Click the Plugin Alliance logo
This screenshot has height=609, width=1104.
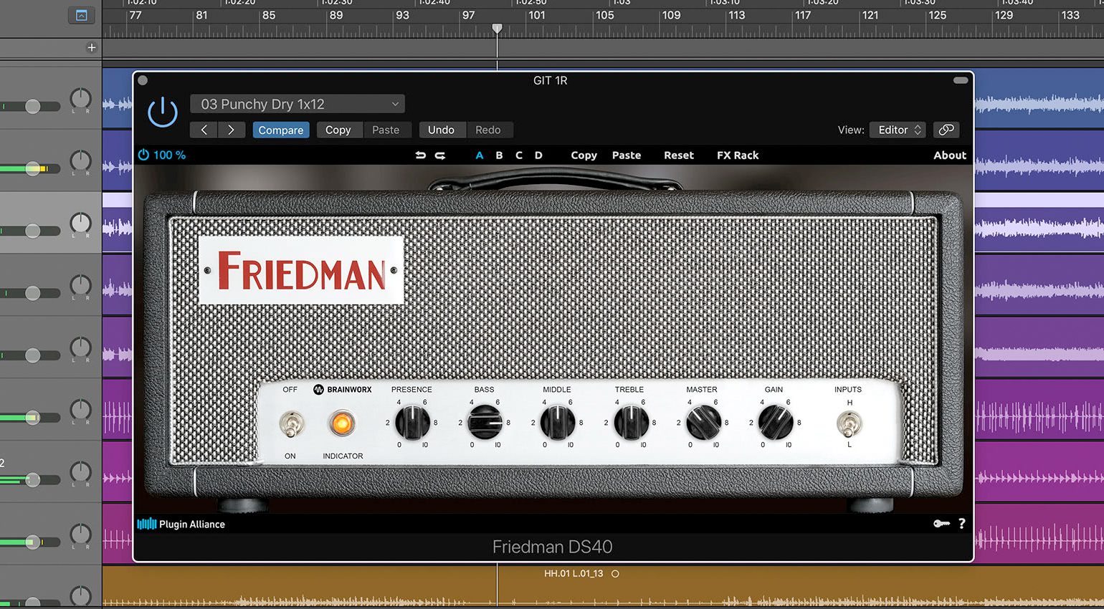click(x=181, y=524)
